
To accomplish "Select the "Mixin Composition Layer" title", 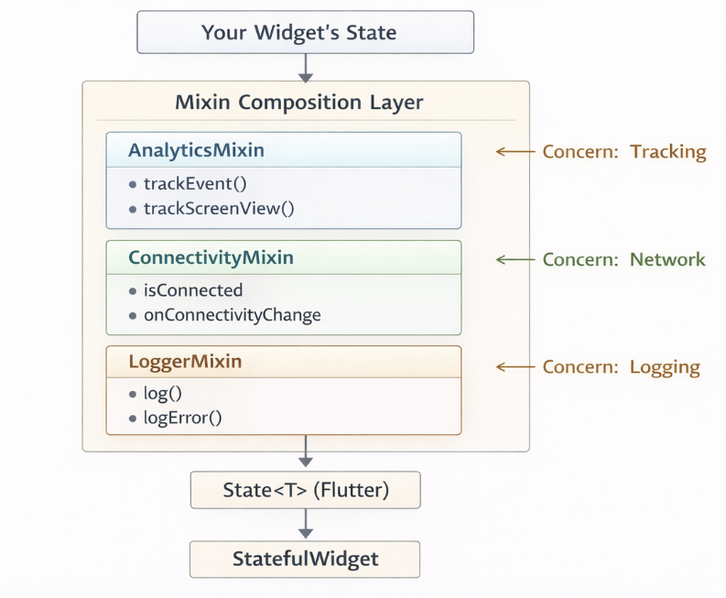I will click(299, 103).
